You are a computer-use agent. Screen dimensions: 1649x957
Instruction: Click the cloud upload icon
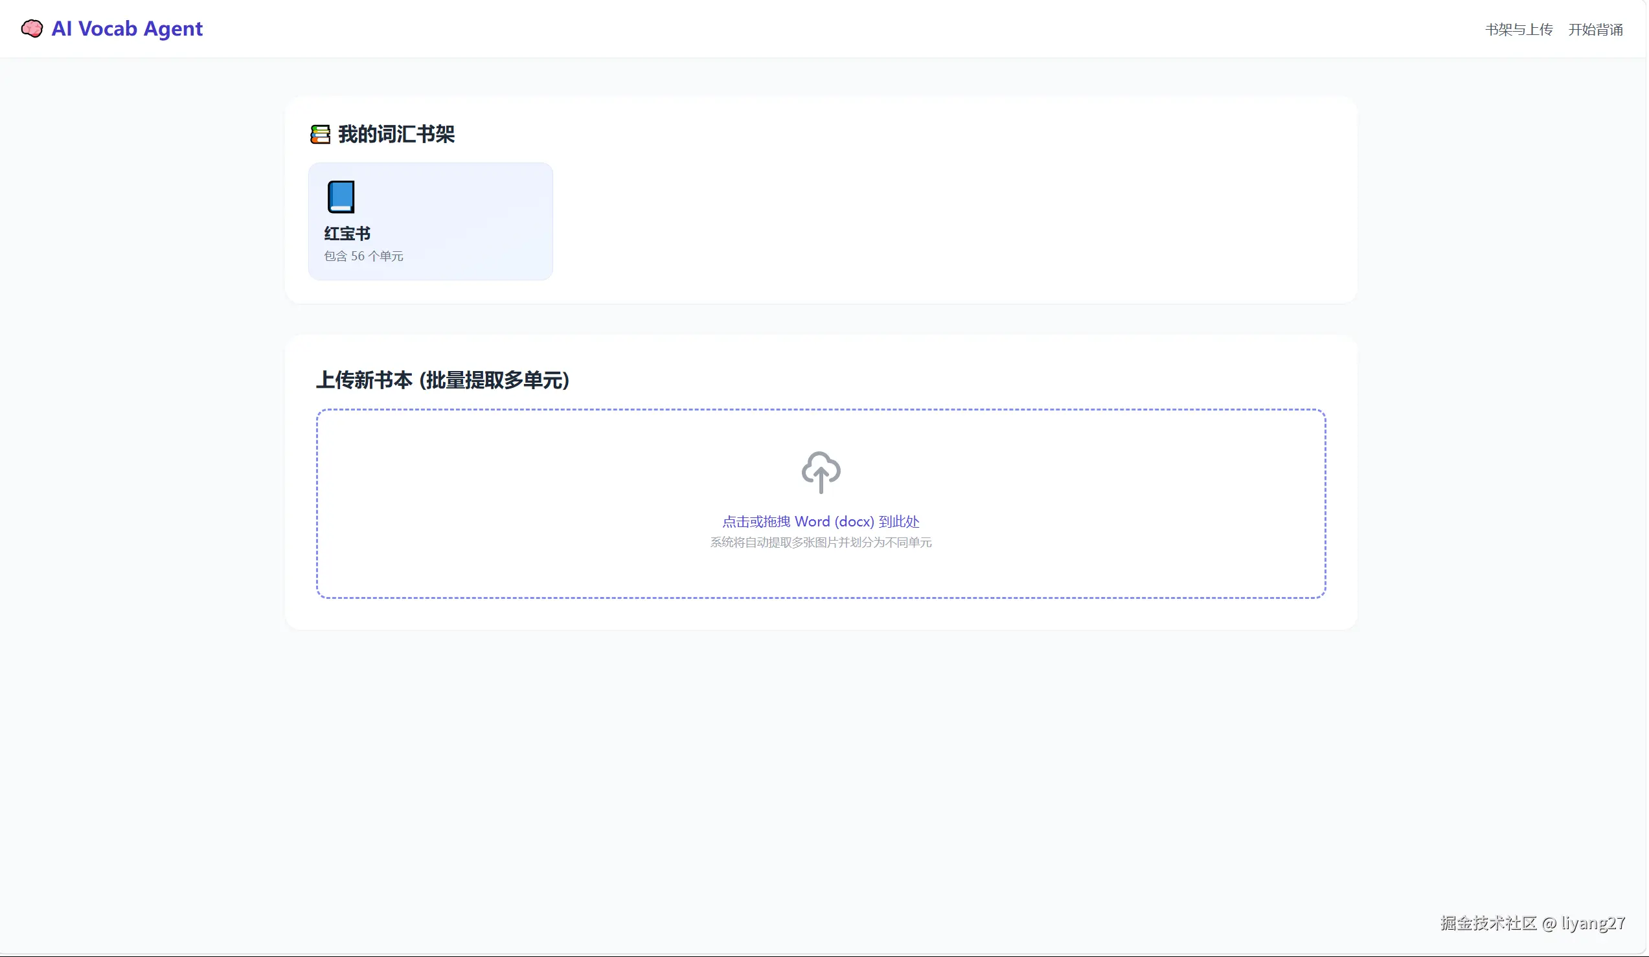pos(821,472)
